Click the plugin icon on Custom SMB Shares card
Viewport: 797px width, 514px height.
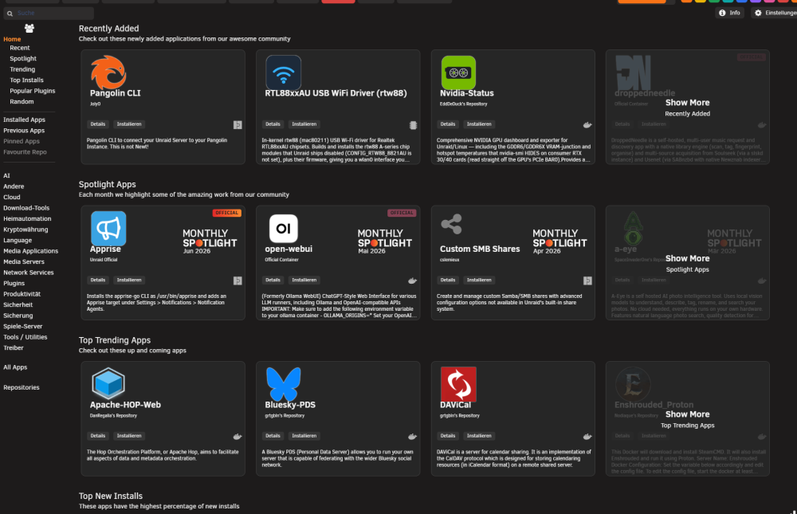(x=587, y=281)
